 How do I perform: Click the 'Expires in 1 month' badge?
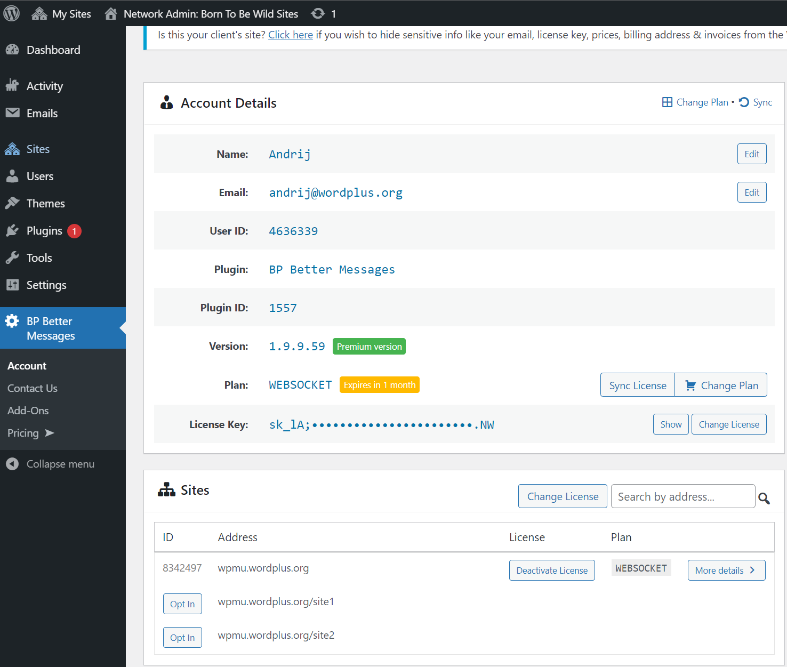pos(380,385)
